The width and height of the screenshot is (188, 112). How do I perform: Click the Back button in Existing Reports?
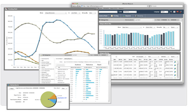click(x=12, y=89)
